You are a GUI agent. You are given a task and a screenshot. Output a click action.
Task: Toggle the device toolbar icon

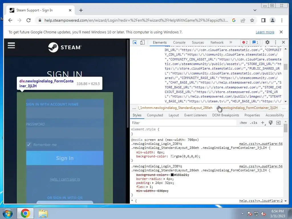pos(143,42)
